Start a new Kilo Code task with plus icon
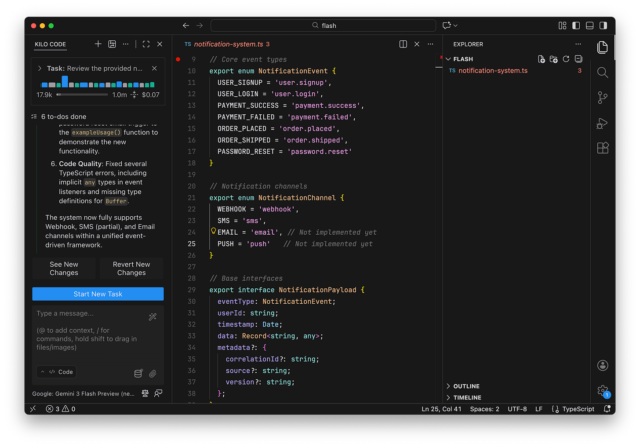Screen dimensions: 640x447 coord(98,44)
